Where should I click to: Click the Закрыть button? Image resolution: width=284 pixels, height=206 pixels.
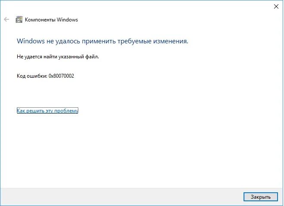[260, 197]
